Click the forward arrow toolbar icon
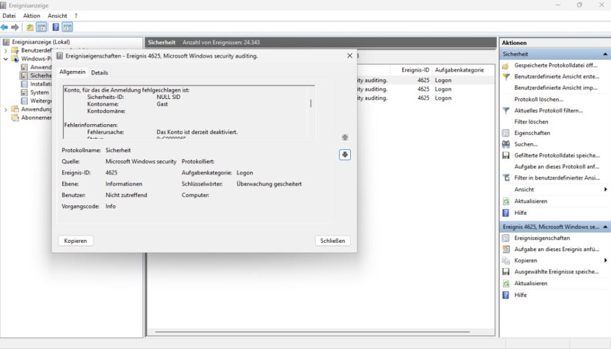 tap(15, 27)
